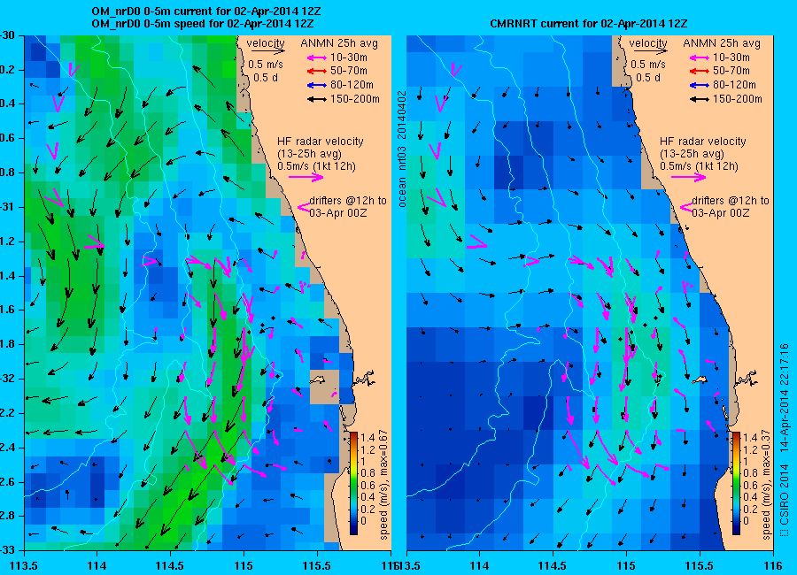Click '(13-25h avg)' text in left panel

coord(310,154)
